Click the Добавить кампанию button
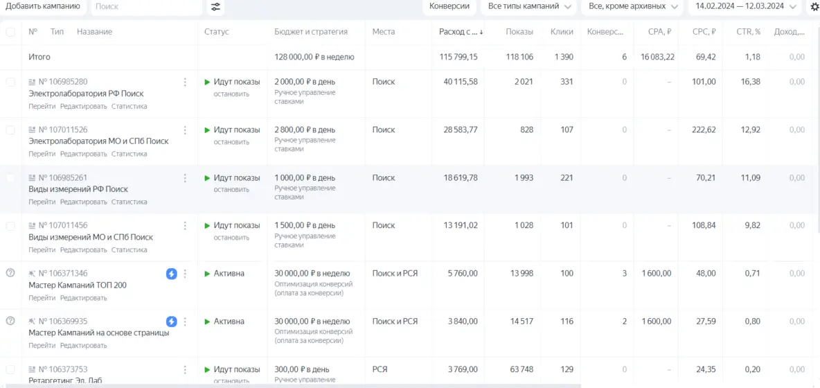 43,7
